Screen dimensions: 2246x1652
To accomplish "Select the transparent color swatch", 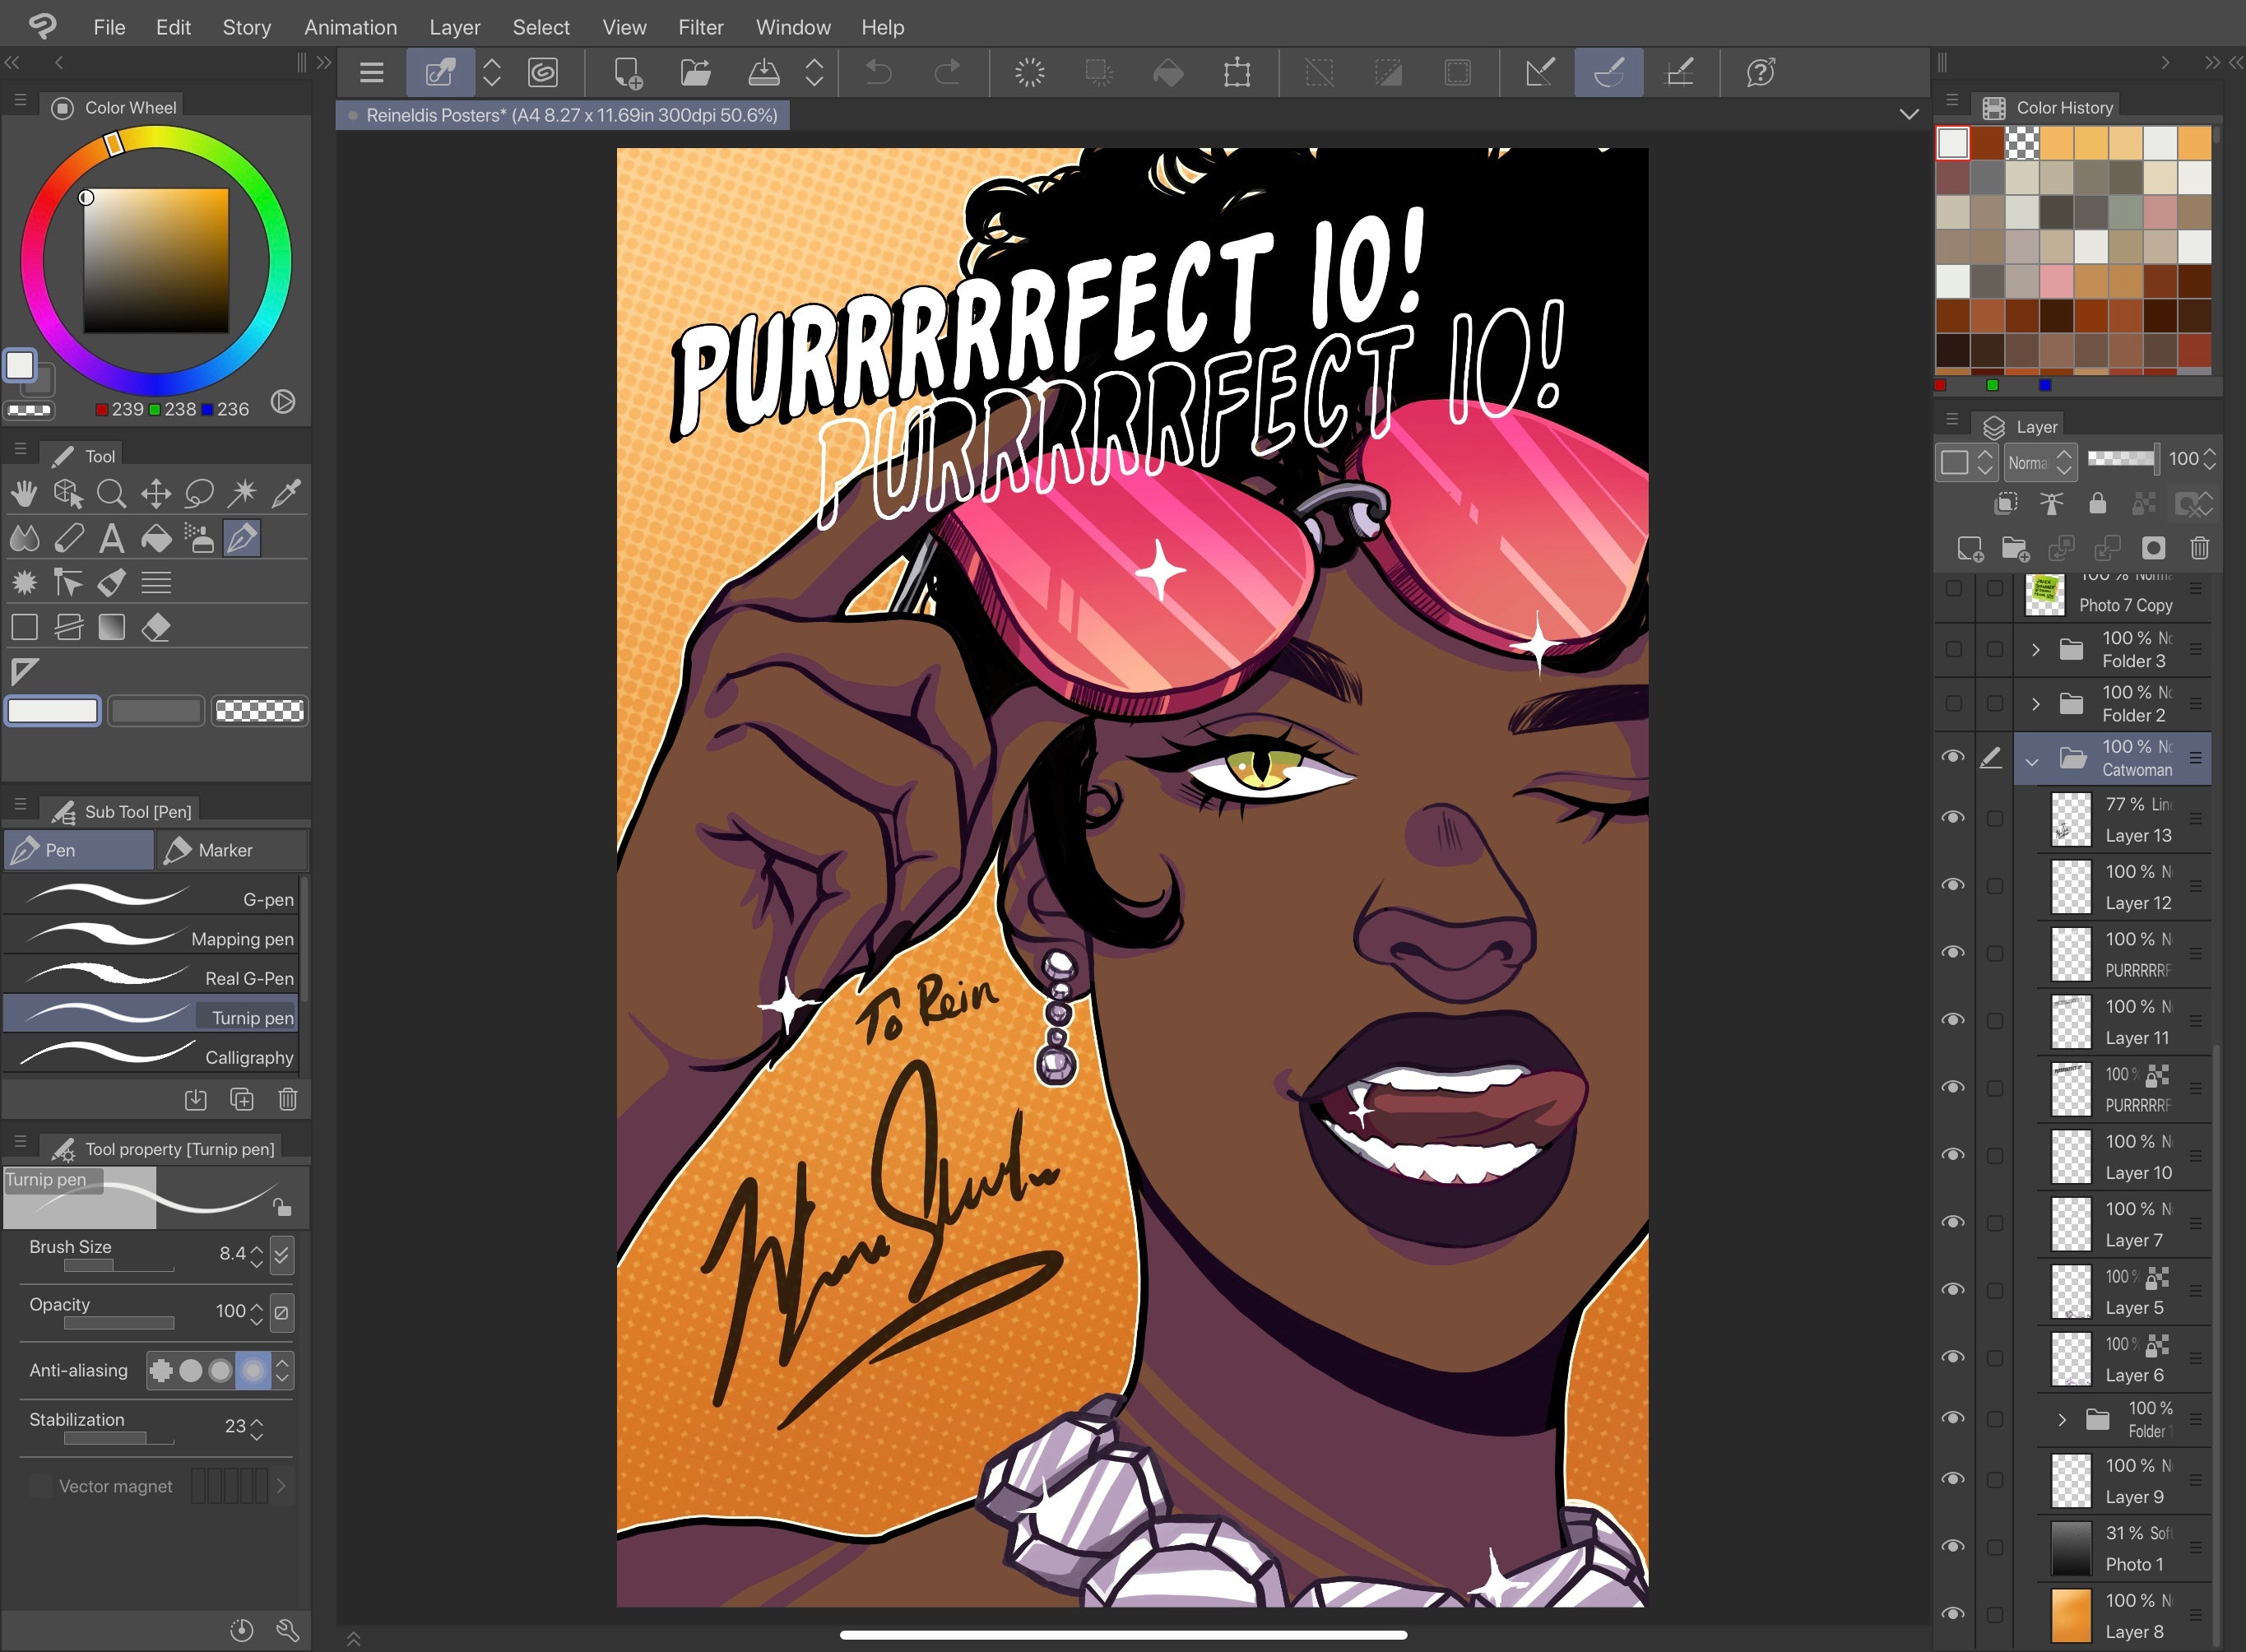I will [259, 711].
